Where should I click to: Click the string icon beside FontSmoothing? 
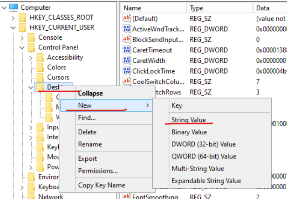coord(127,196)
